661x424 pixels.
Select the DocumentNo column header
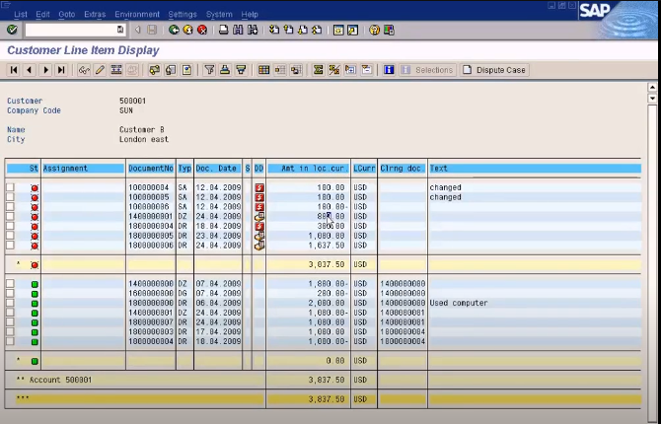pos(151,169)
